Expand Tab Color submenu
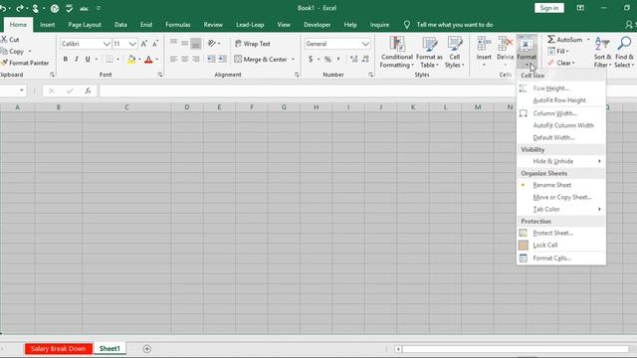Screen dimensions: 637x358 pyautogui.click(x=561, y=209)
